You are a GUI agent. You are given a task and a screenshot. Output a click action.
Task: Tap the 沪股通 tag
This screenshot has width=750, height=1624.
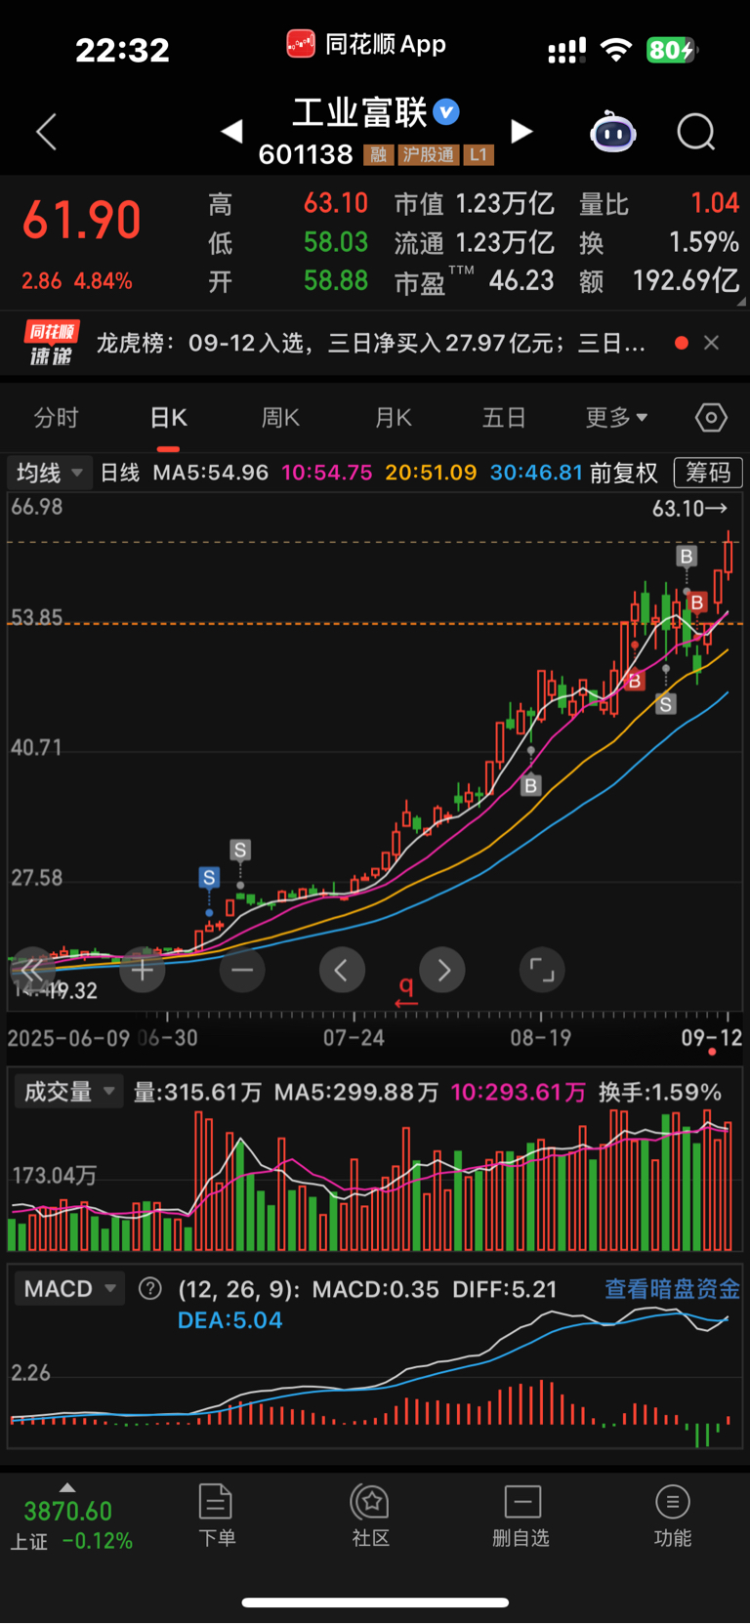click(x=429, y=155)
